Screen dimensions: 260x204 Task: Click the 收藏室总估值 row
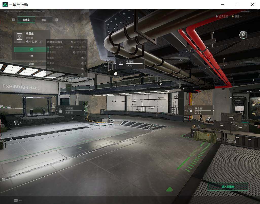click(67, 42)
